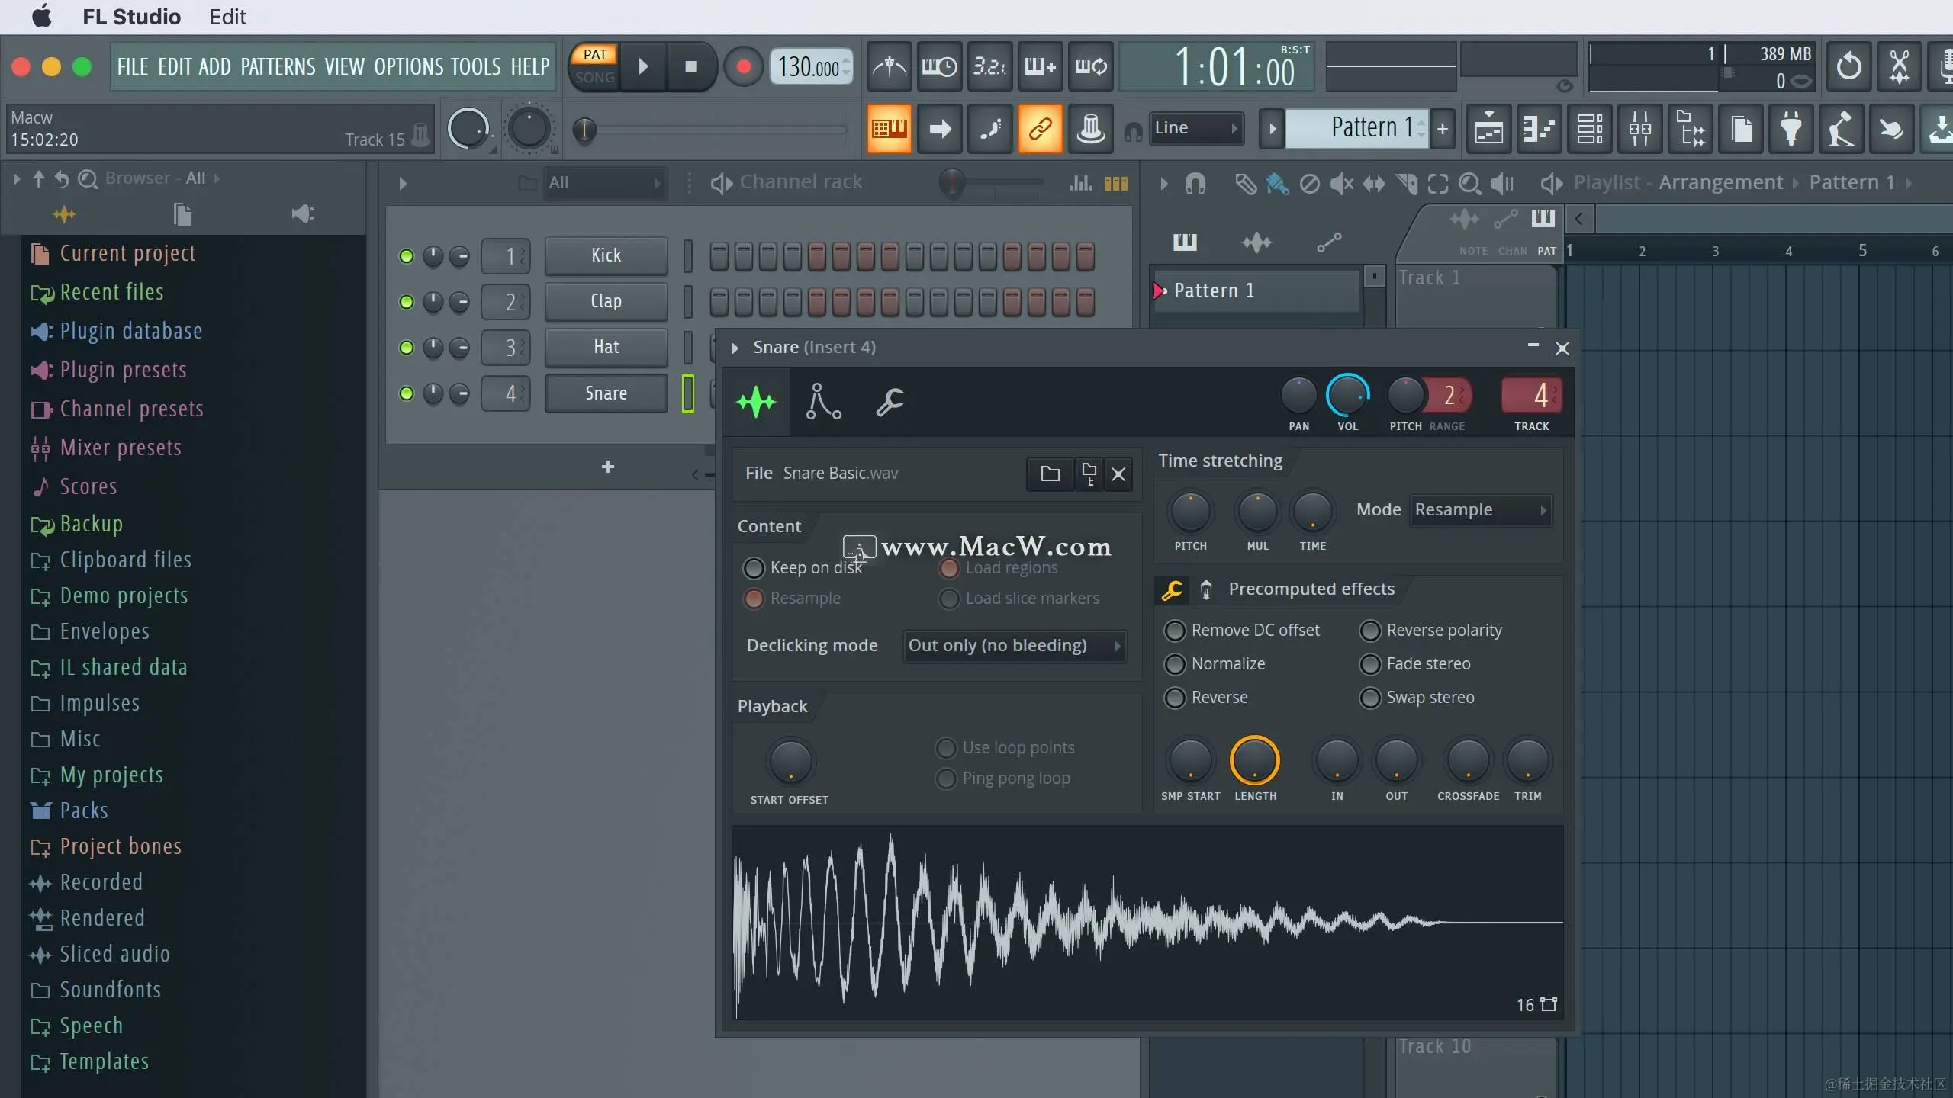Open channel rack graph editor icon

[1080, 183]
